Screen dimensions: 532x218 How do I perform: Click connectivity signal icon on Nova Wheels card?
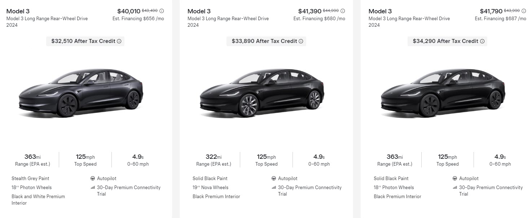click(274, 188)
